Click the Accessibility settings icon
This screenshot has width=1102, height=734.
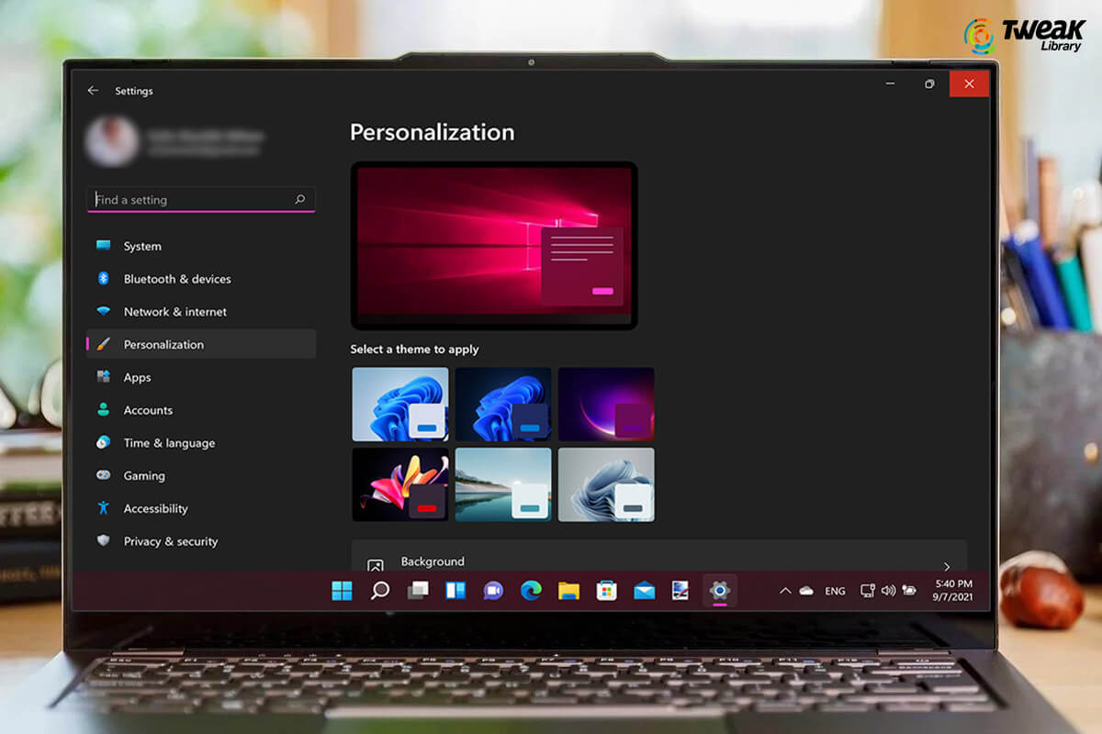105,508
